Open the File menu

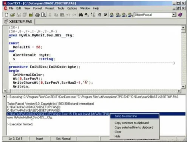[11, 8]
